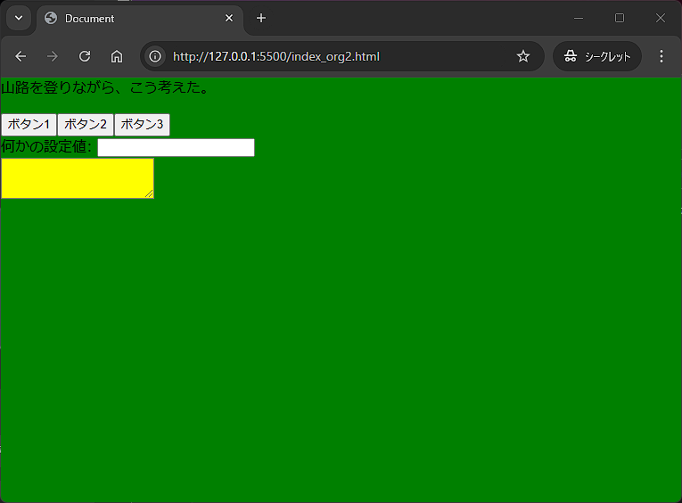This screenshot has width=682, height=503.
Task: Close the Document tab
Action: tap(229, 18)
